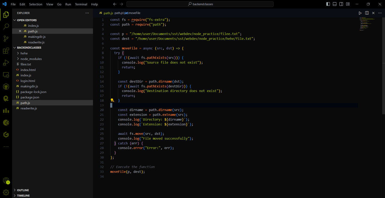Open the Extensions view
The width and height of the screenshot is (385, 198).
pos(6,51)
